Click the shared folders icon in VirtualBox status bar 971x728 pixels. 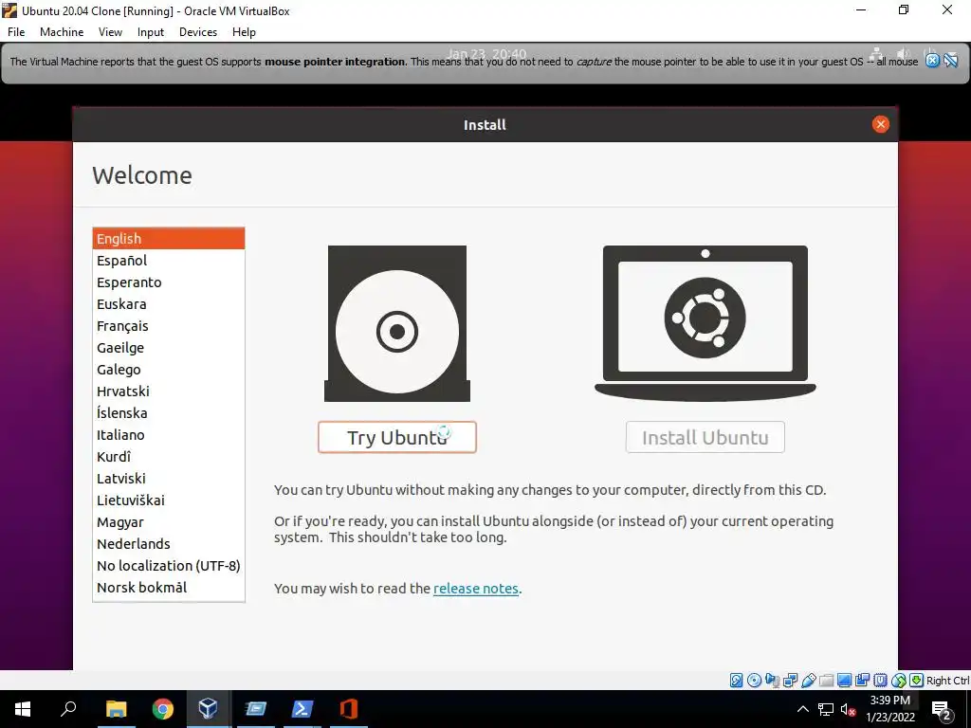(826, 681)
